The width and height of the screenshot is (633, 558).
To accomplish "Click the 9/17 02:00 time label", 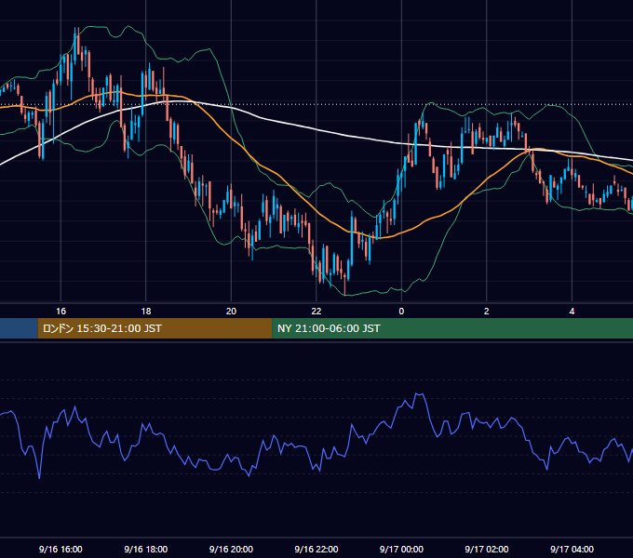I will tap(487, 549).
